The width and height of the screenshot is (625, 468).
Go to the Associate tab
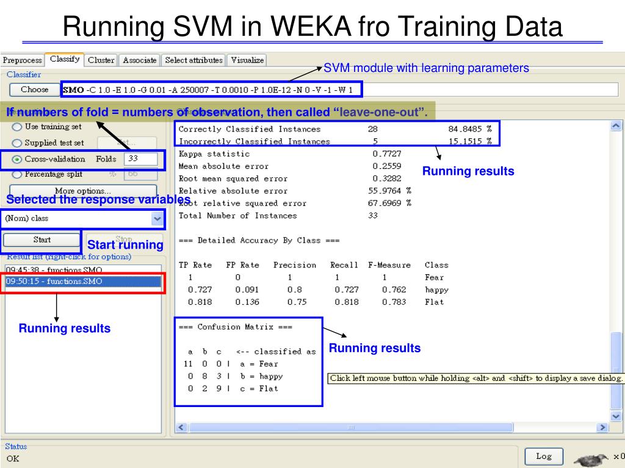point(140,60)
